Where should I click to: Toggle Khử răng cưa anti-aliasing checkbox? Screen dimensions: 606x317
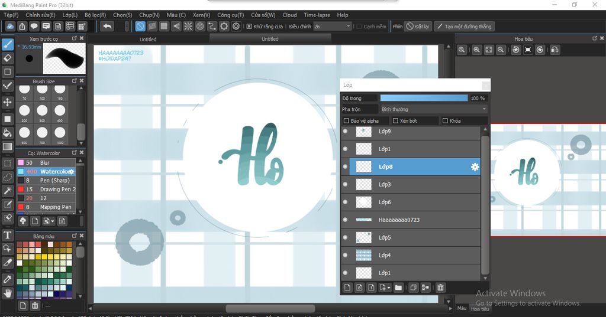[249, 26]
